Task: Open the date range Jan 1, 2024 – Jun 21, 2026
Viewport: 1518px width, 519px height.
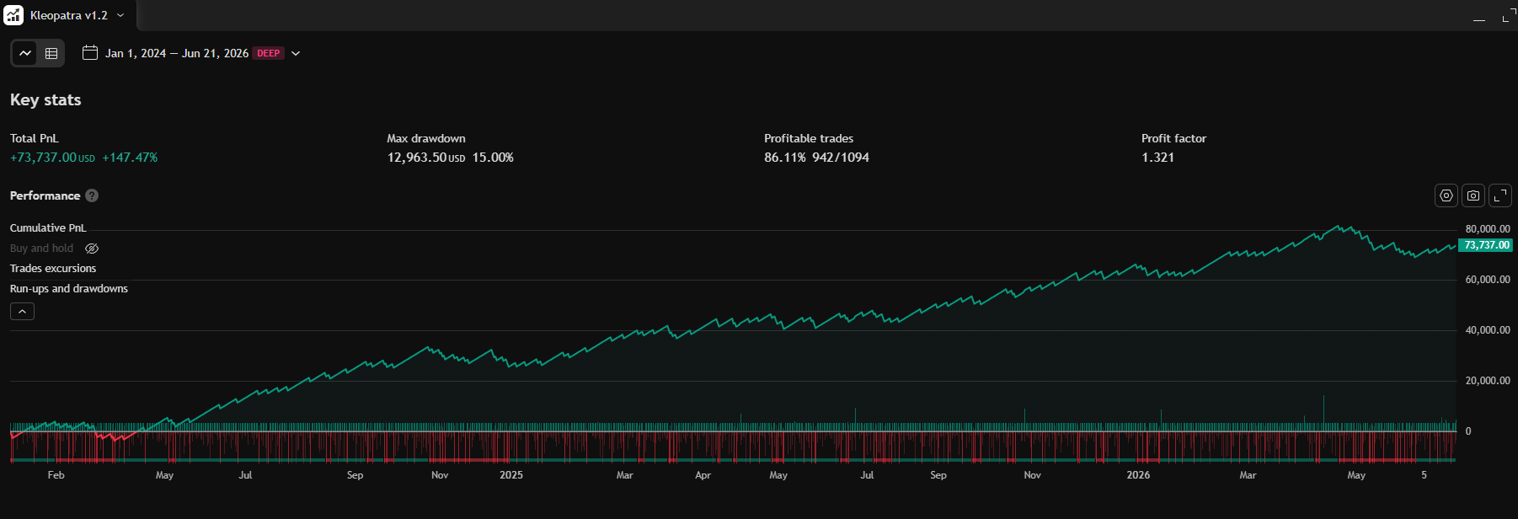Action: [x=177, y=53]
